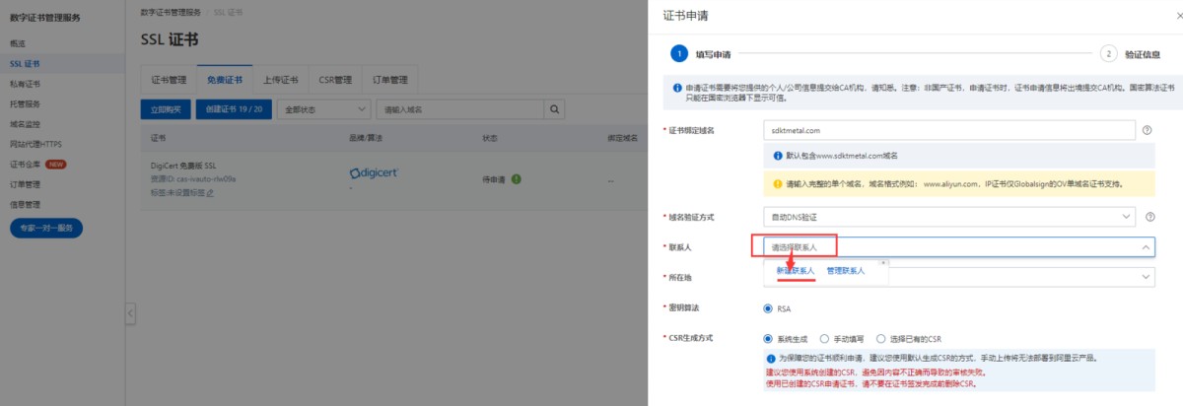
Task: Click the 立即购买 button
Action: pos(167,108)
